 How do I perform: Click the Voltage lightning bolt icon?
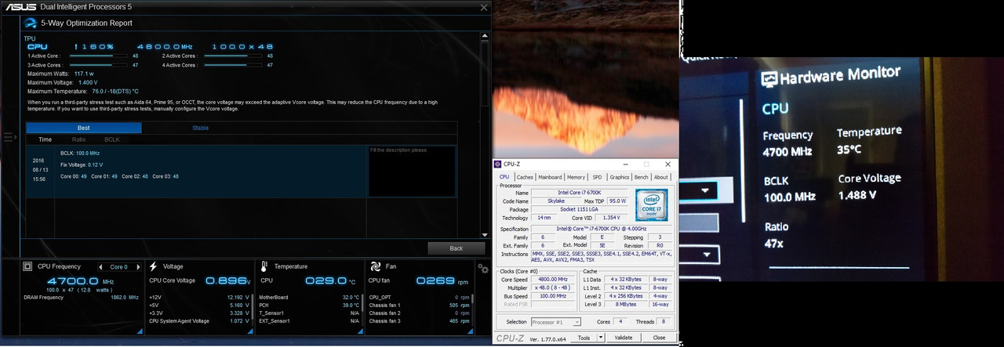click(x=155, y=266)
